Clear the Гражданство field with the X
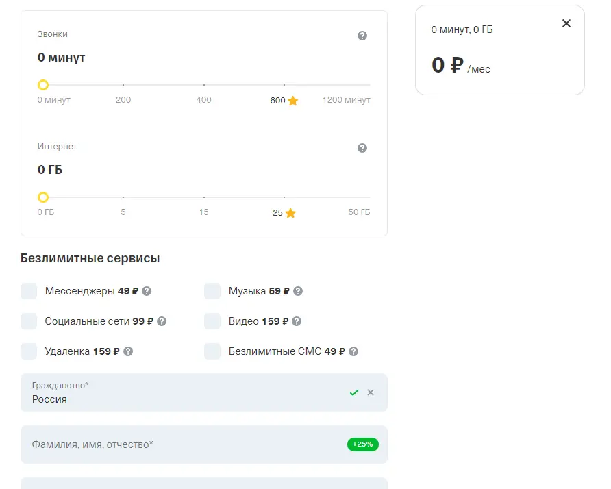611x489 pixels. (x=371, y=392)
